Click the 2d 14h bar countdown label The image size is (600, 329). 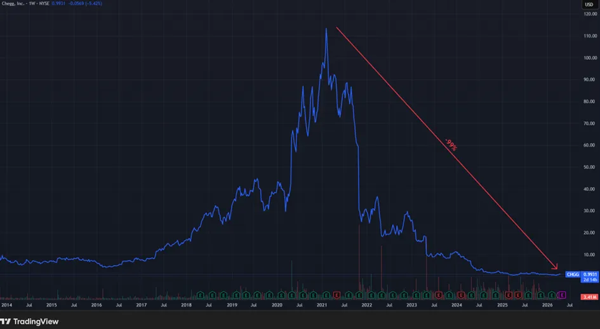tap(590, 280)
